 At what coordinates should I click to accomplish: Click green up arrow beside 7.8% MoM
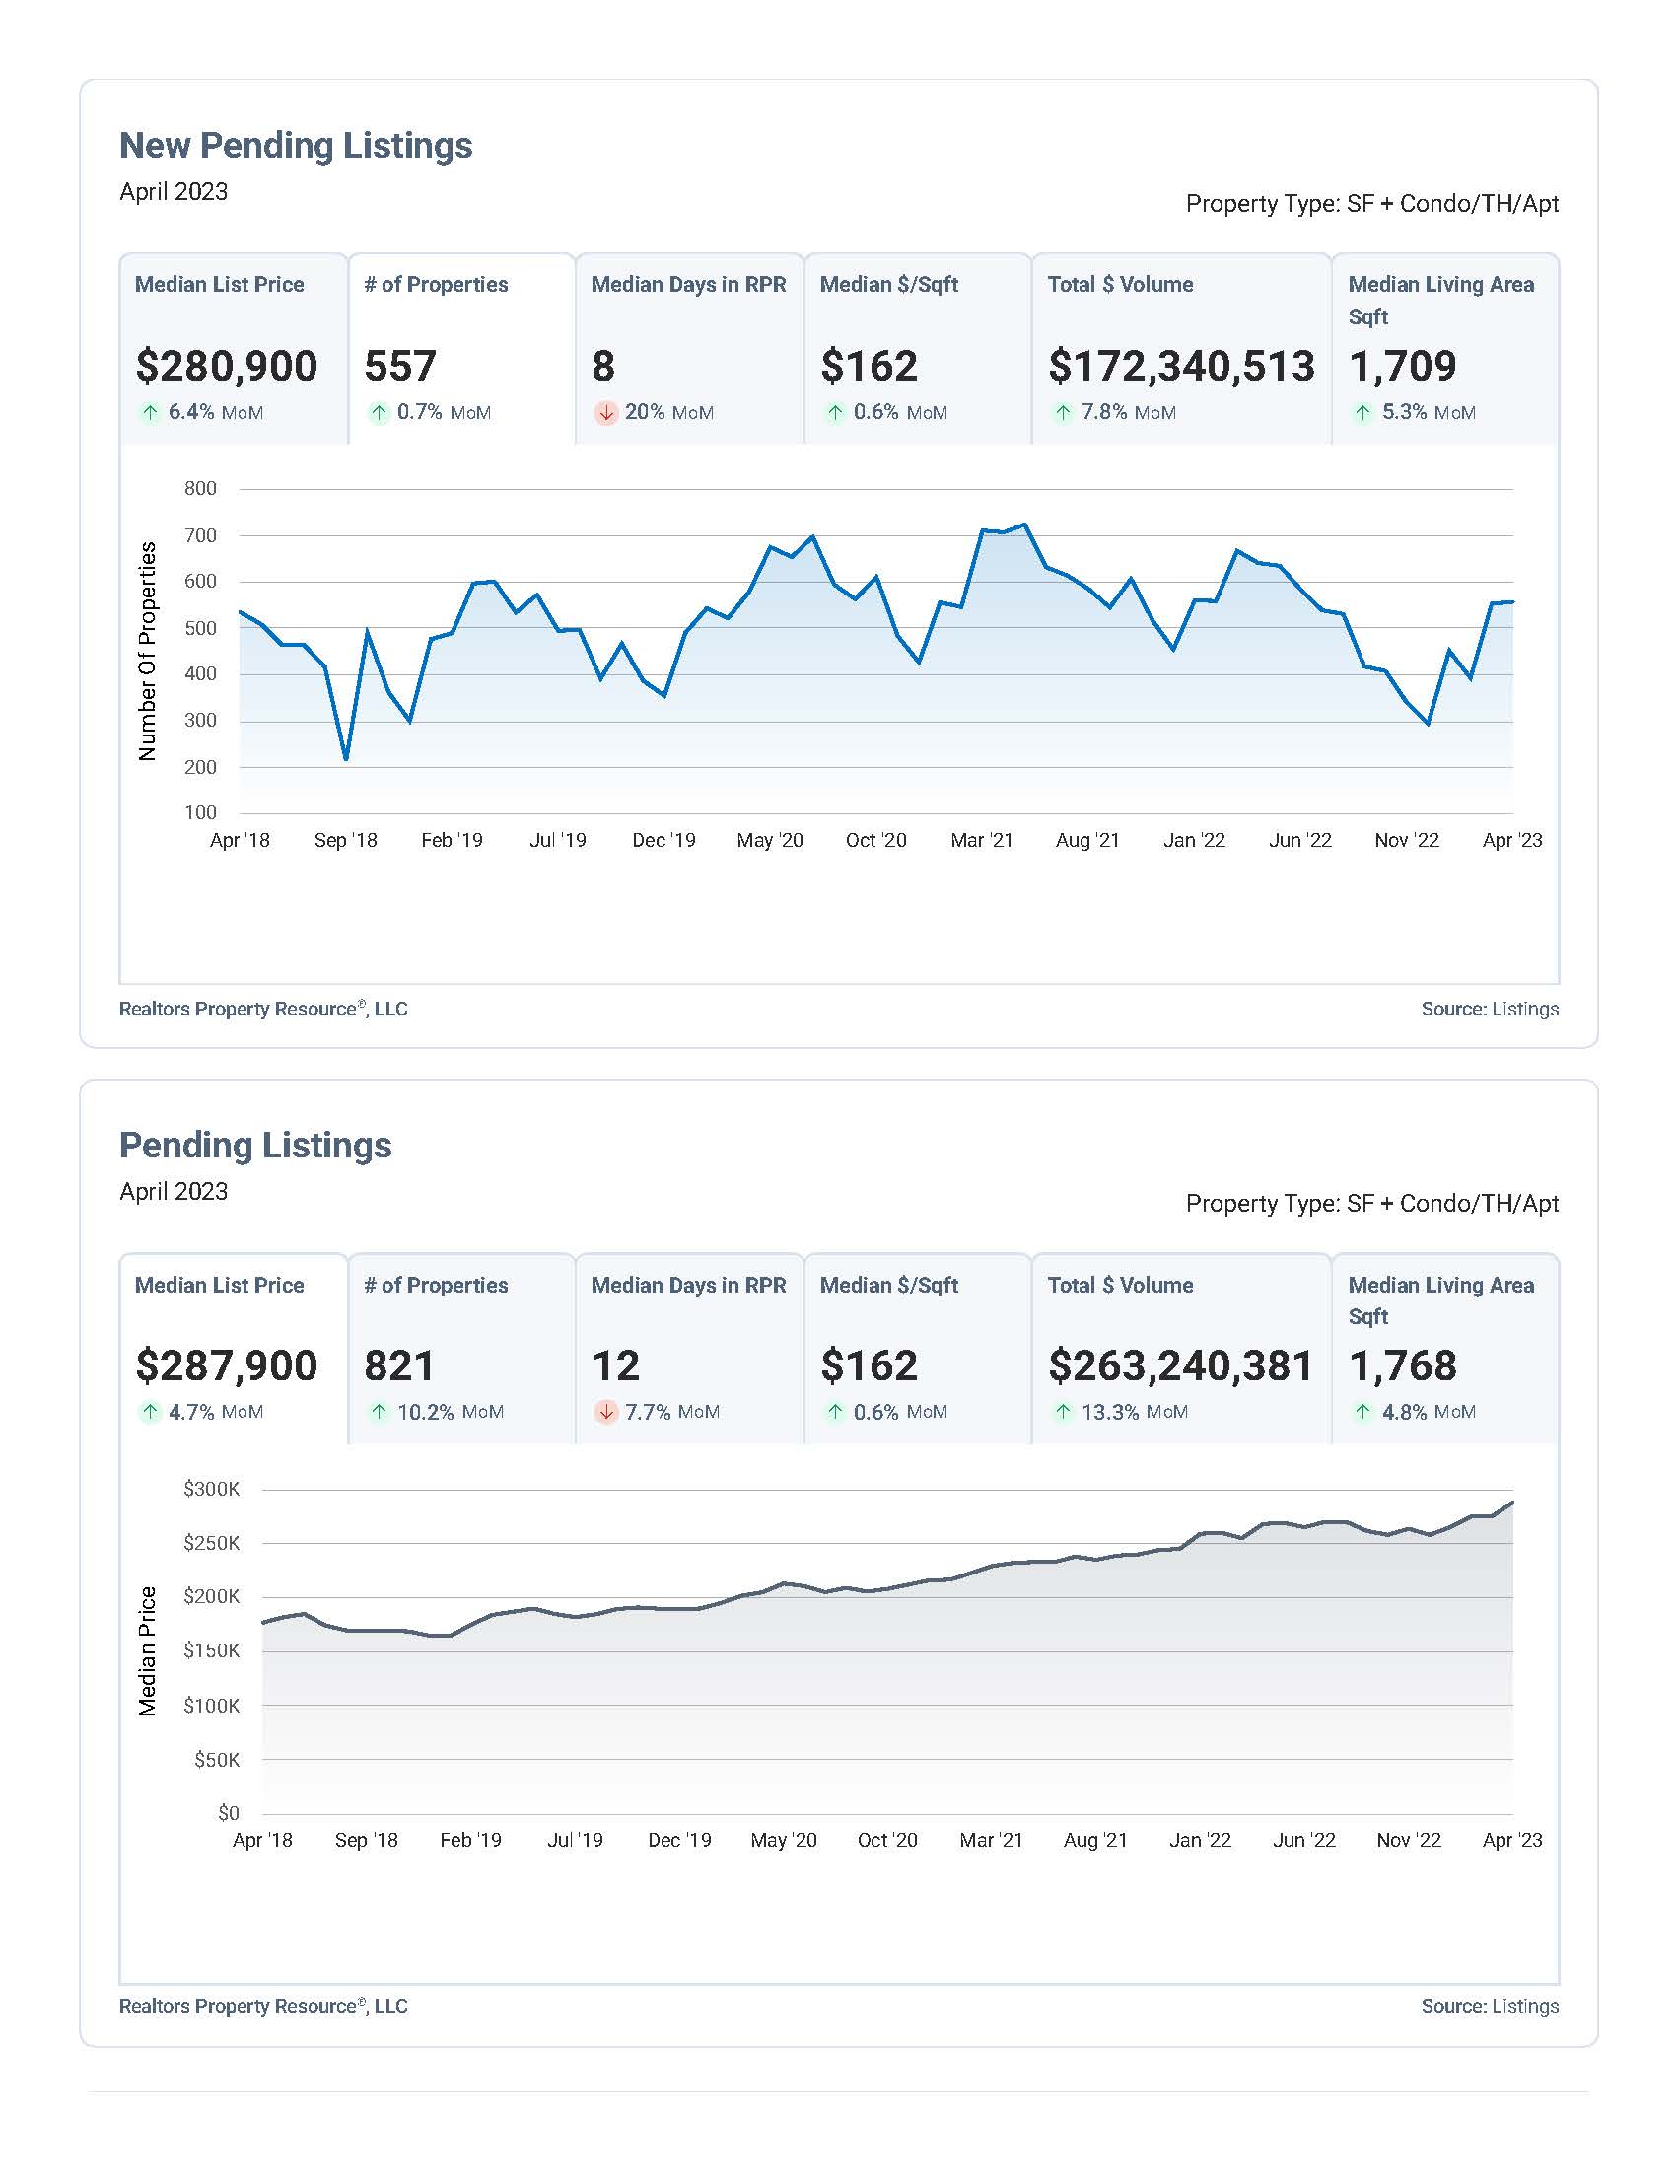tap(1063, 412)
